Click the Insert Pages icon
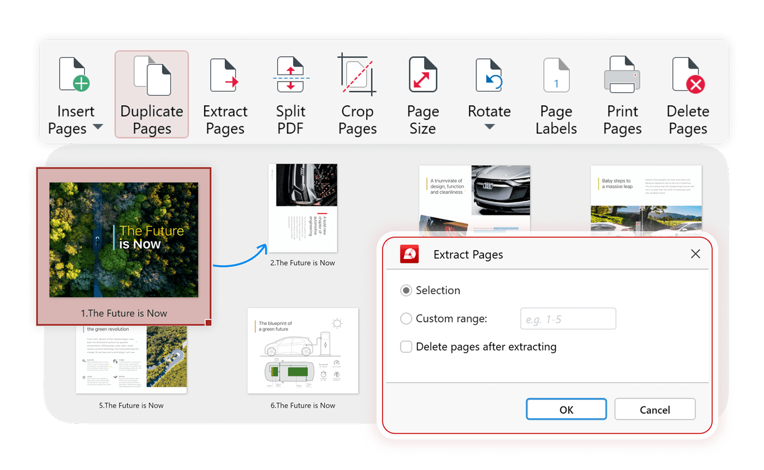764x470 pixels. click(74, 76)
